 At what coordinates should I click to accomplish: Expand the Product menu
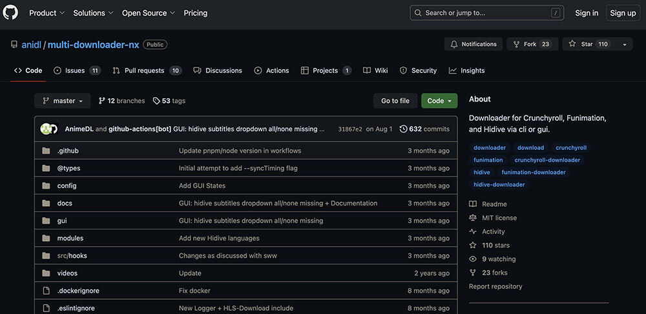(47, 13)
